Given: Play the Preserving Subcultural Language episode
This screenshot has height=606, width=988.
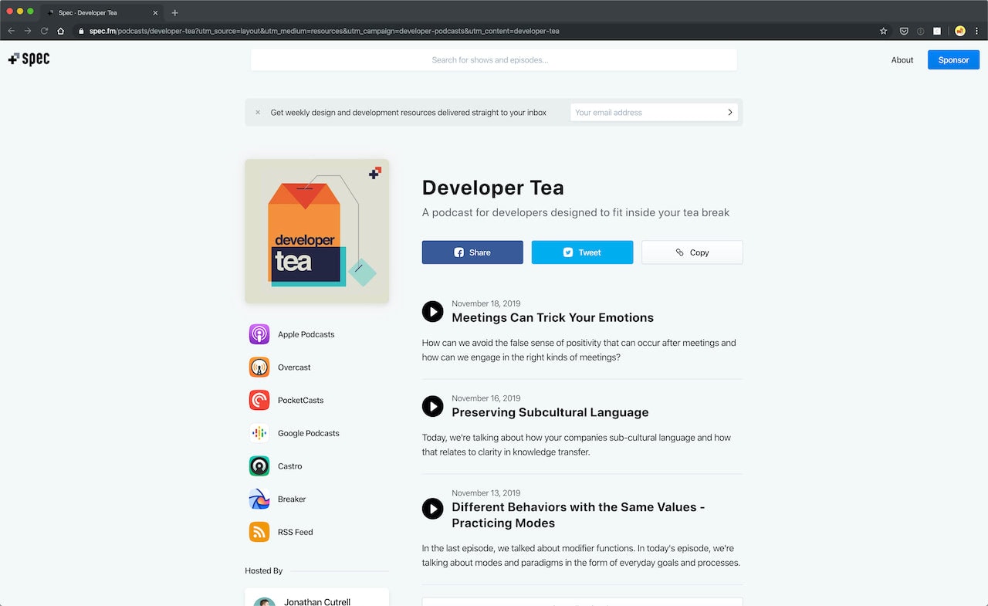Looking at the screenshot, I should (x=432, y=406).
